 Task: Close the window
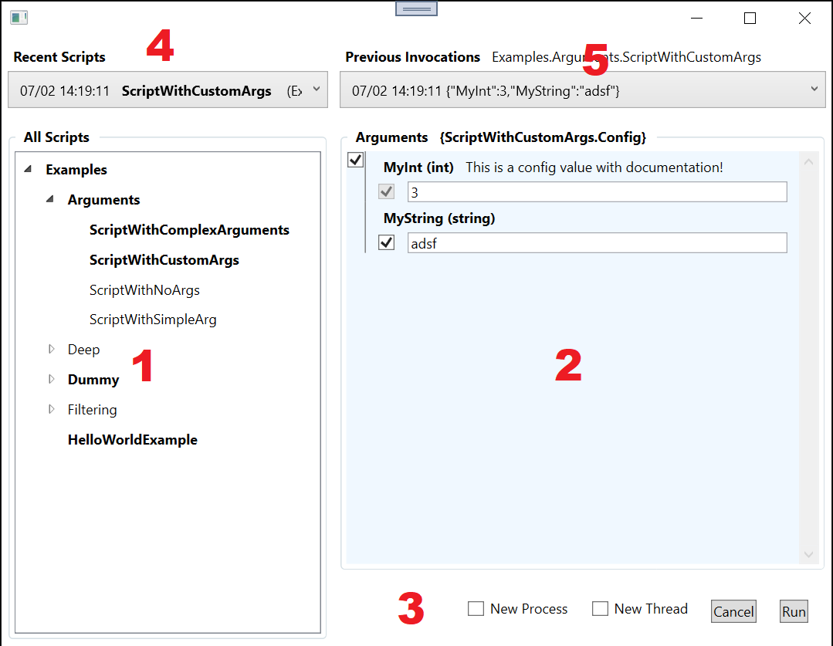pyautogui.click(x=804, y=18)
